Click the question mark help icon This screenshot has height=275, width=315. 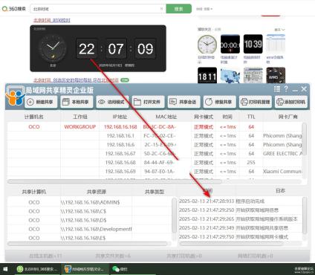[286, 89]
